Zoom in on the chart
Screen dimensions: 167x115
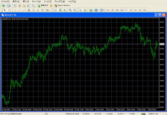(x=70, y=10)
